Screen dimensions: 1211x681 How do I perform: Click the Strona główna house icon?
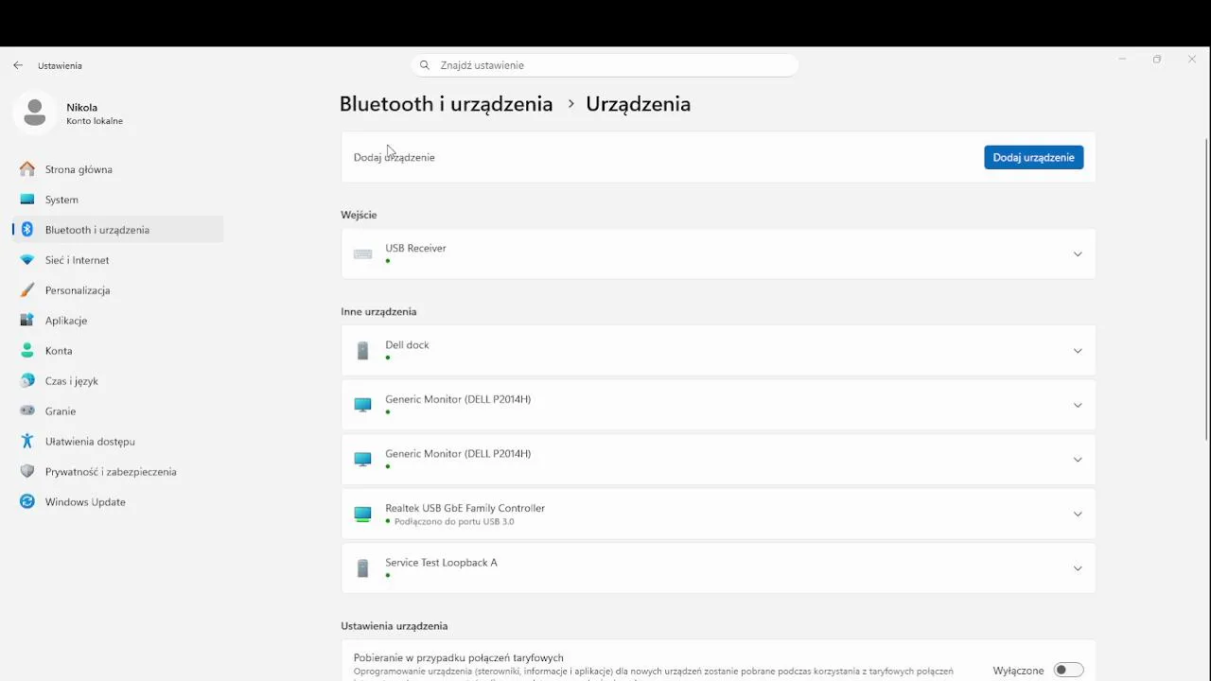point(27,169)
